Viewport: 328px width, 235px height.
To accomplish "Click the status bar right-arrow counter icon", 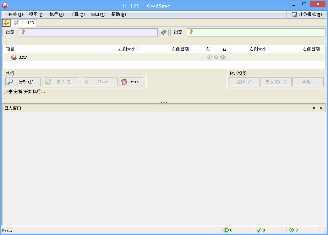I will [x=291, y=230].
